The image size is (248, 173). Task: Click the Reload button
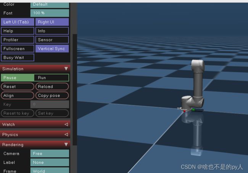[x=52, y=86]
